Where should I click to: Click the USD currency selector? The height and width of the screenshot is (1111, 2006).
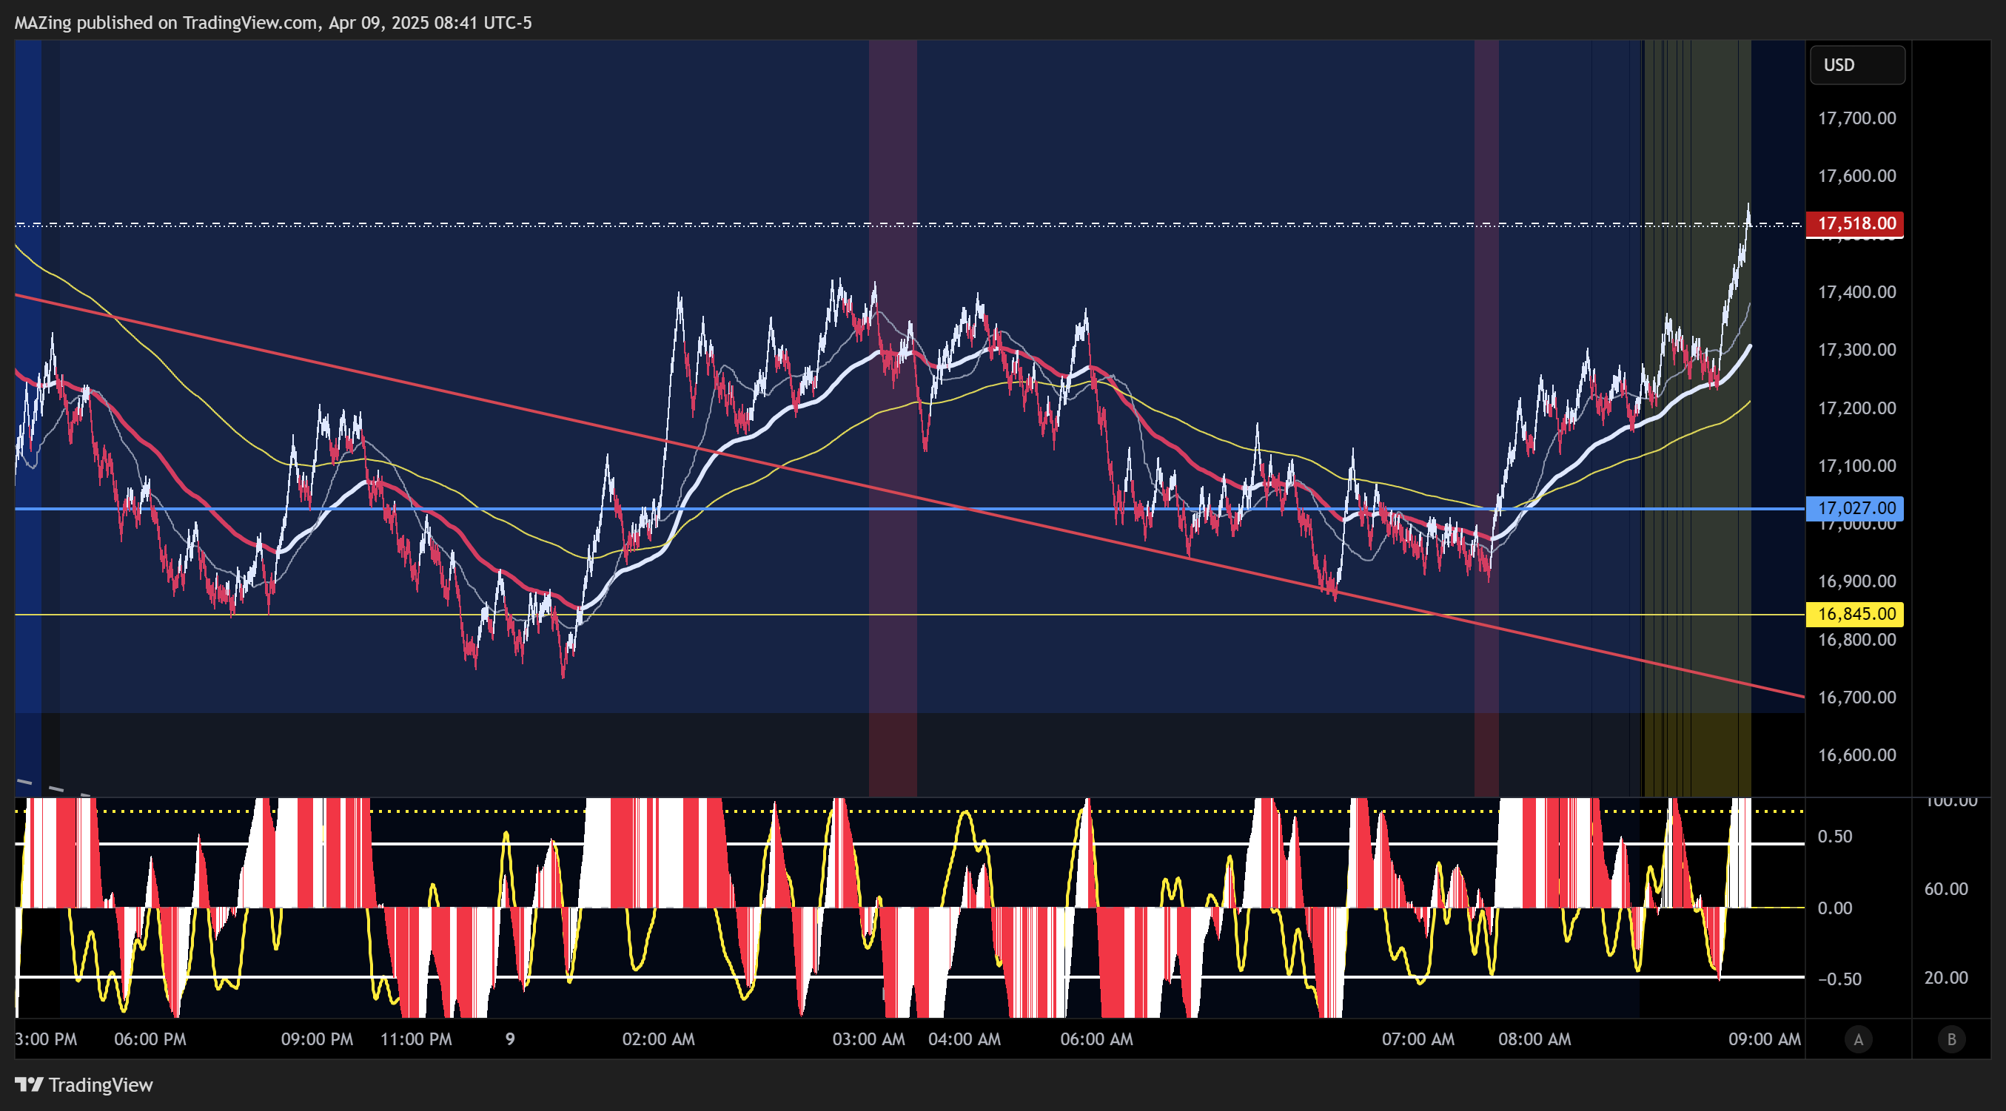click(x=1857, y=64)
